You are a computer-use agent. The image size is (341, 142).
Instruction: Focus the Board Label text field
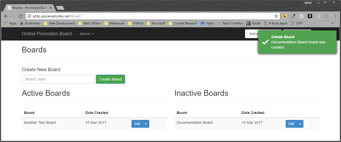pyautogui.click(x=58, y=79)
